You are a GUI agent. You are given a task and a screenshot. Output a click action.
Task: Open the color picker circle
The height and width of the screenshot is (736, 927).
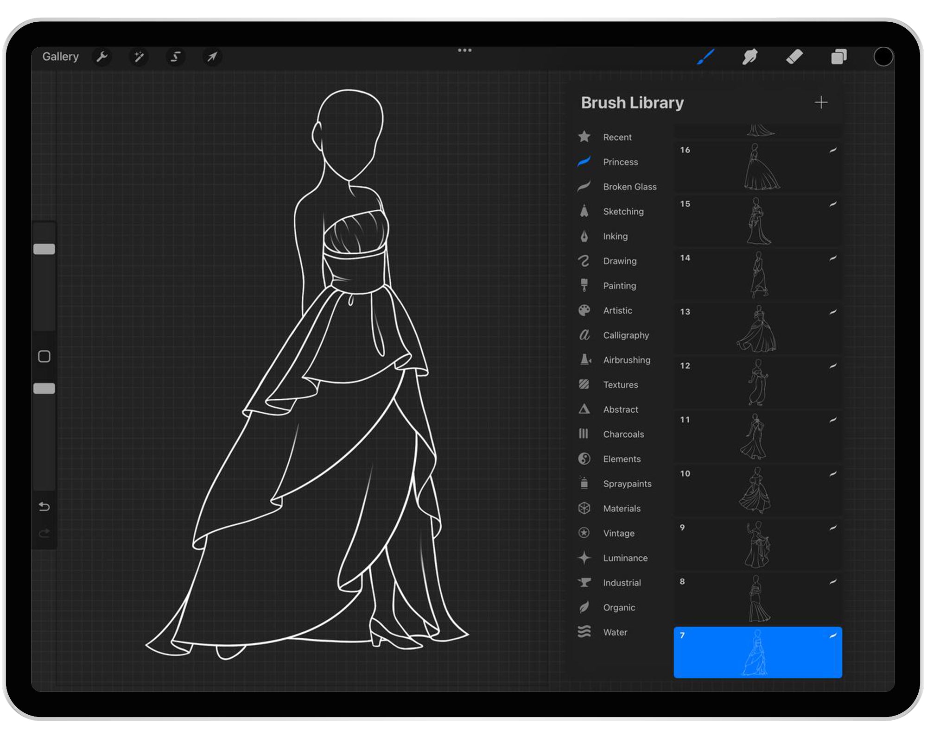(x=883, y=57)
